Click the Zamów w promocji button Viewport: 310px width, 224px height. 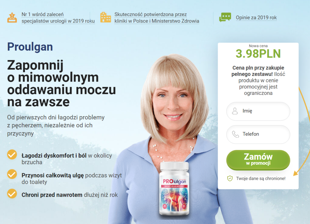258,160
